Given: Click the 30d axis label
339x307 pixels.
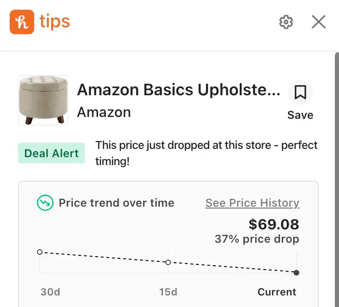Looking at the screenshot, I should pyautogui.click(x=50, y=292).
